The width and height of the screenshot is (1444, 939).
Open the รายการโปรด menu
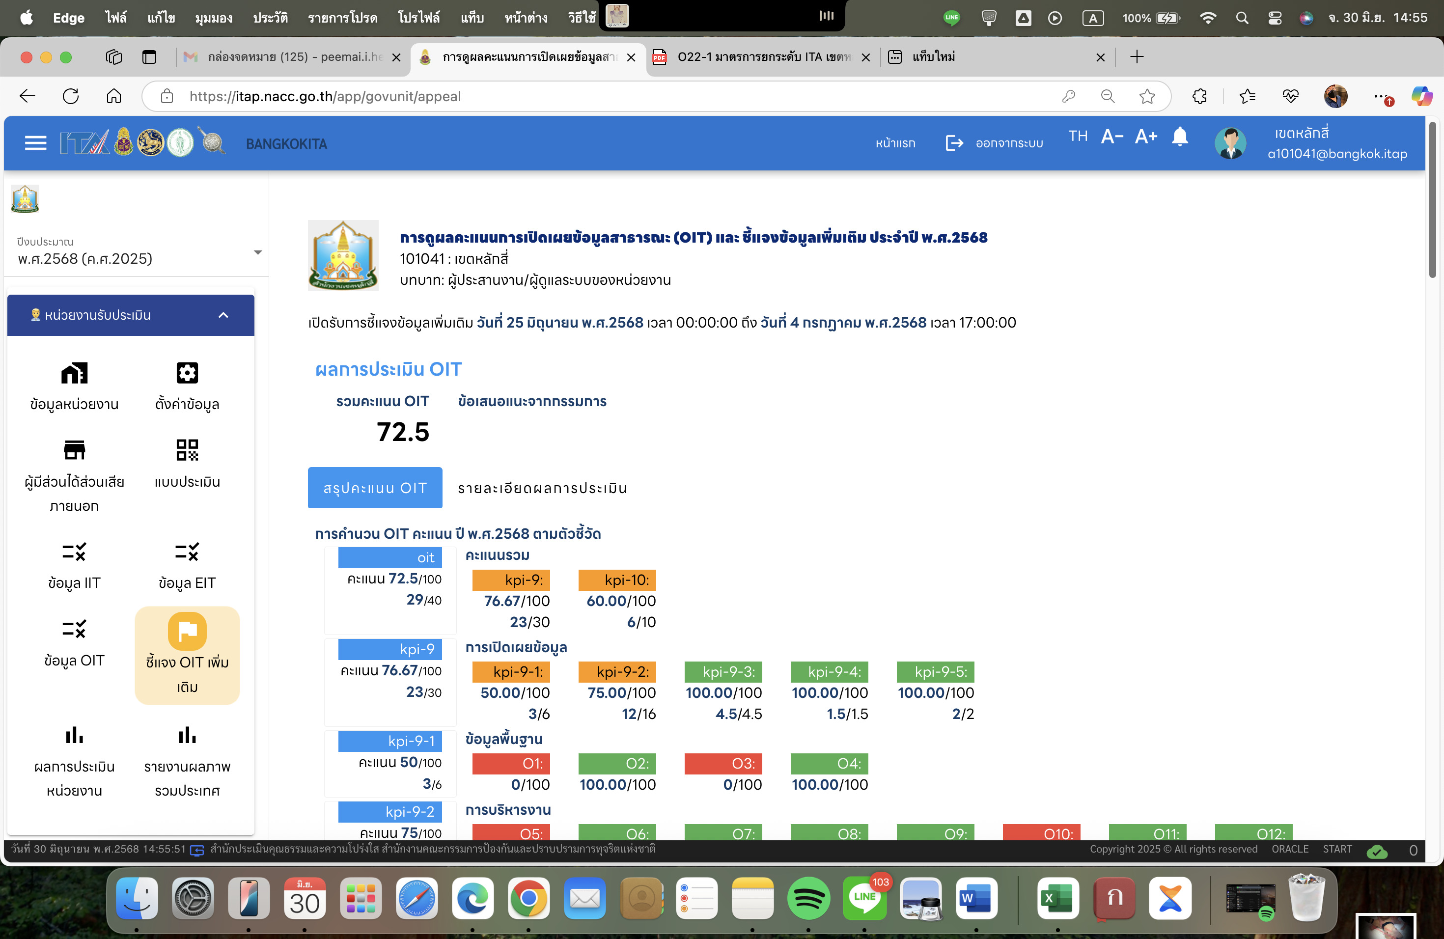pyautogui.click(x=343, y=18)
